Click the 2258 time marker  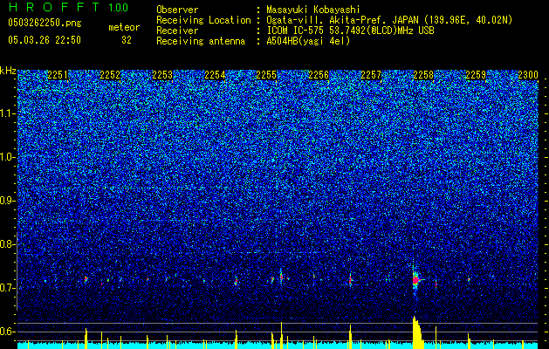(x=423, y=75)
